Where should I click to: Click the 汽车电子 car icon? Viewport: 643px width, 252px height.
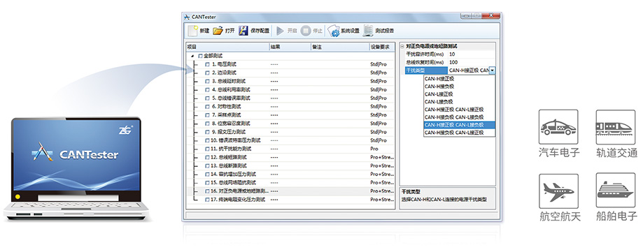(x=558, y=127)
